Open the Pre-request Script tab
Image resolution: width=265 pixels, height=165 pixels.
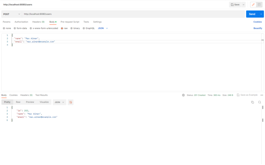coord(70,22)
